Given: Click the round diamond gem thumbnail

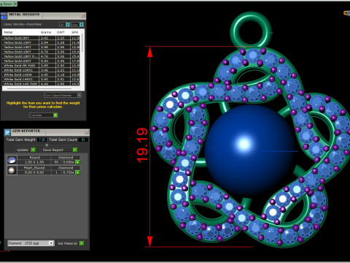Looking at the screenshot, I should click(12, 160).
